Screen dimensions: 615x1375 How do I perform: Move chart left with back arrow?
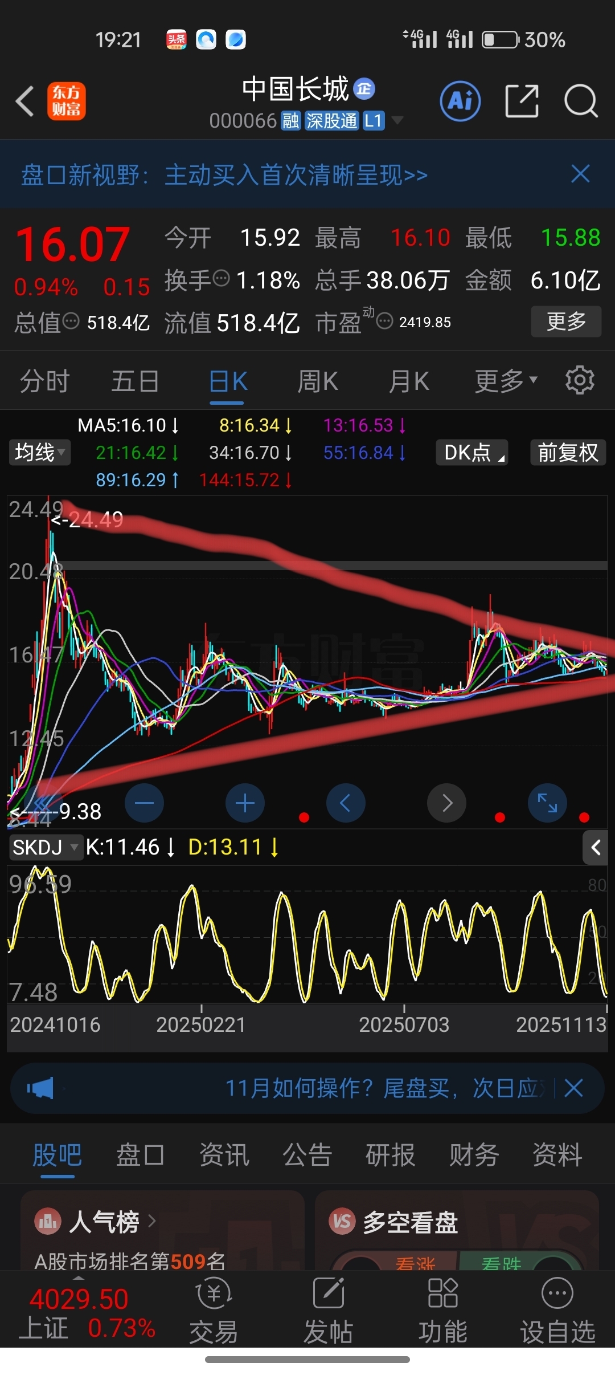click(346, 803)
